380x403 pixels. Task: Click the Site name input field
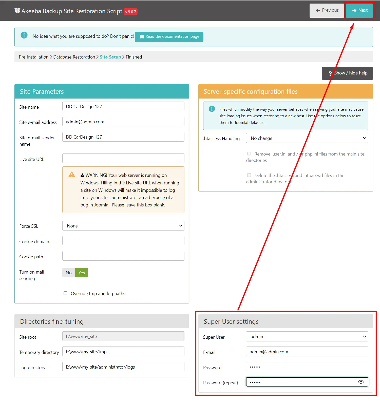123,106
